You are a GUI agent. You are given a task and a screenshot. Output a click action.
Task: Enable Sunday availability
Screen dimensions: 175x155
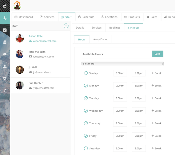[x=86, y=73]
